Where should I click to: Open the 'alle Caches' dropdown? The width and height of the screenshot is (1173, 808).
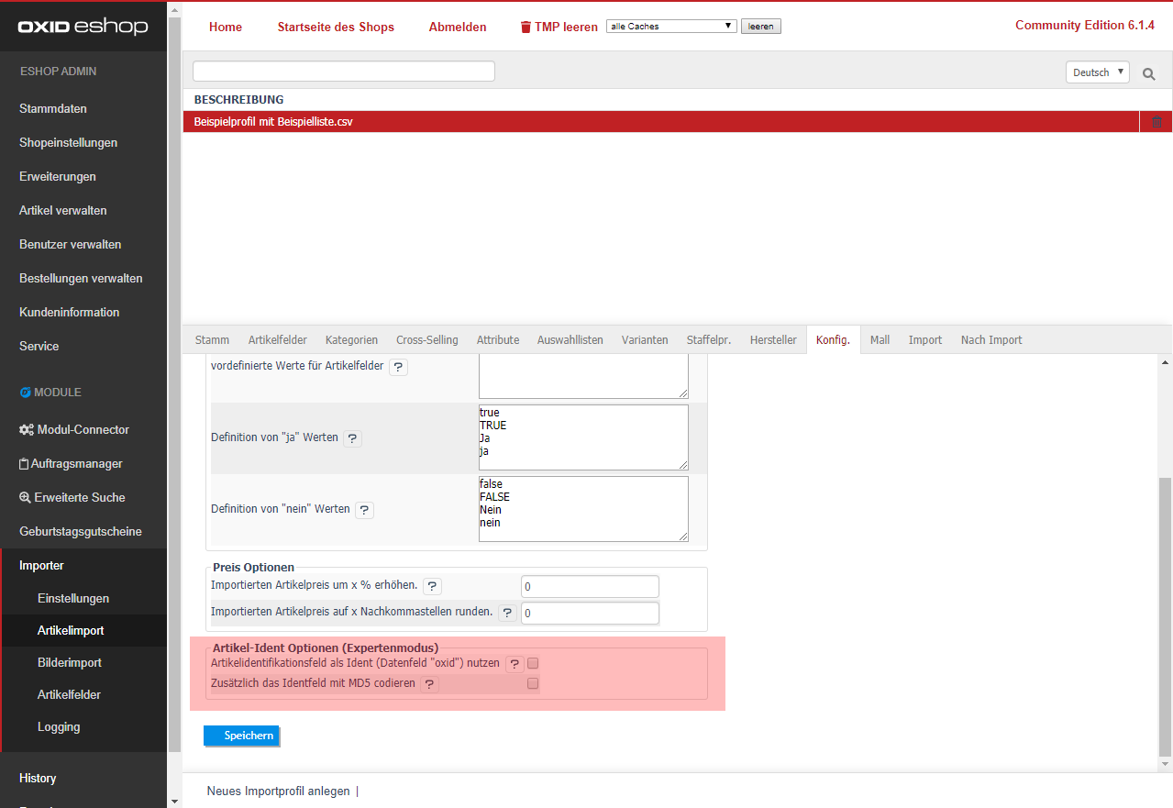tap(671, 27)
